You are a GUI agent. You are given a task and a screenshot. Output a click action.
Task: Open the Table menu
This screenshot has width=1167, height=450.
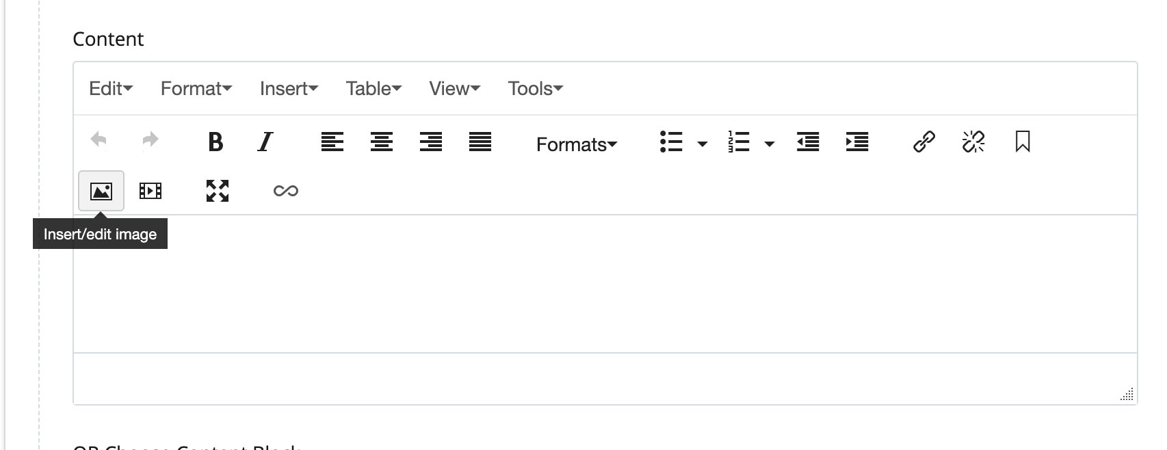373,88
